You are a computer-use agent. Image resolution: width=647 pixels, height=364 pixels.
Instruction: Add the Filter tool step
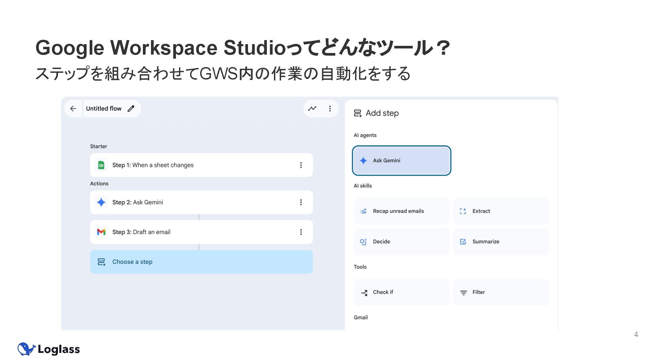click(501, 292)
